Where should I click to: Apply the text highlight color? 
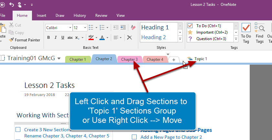tap(91, 38)
